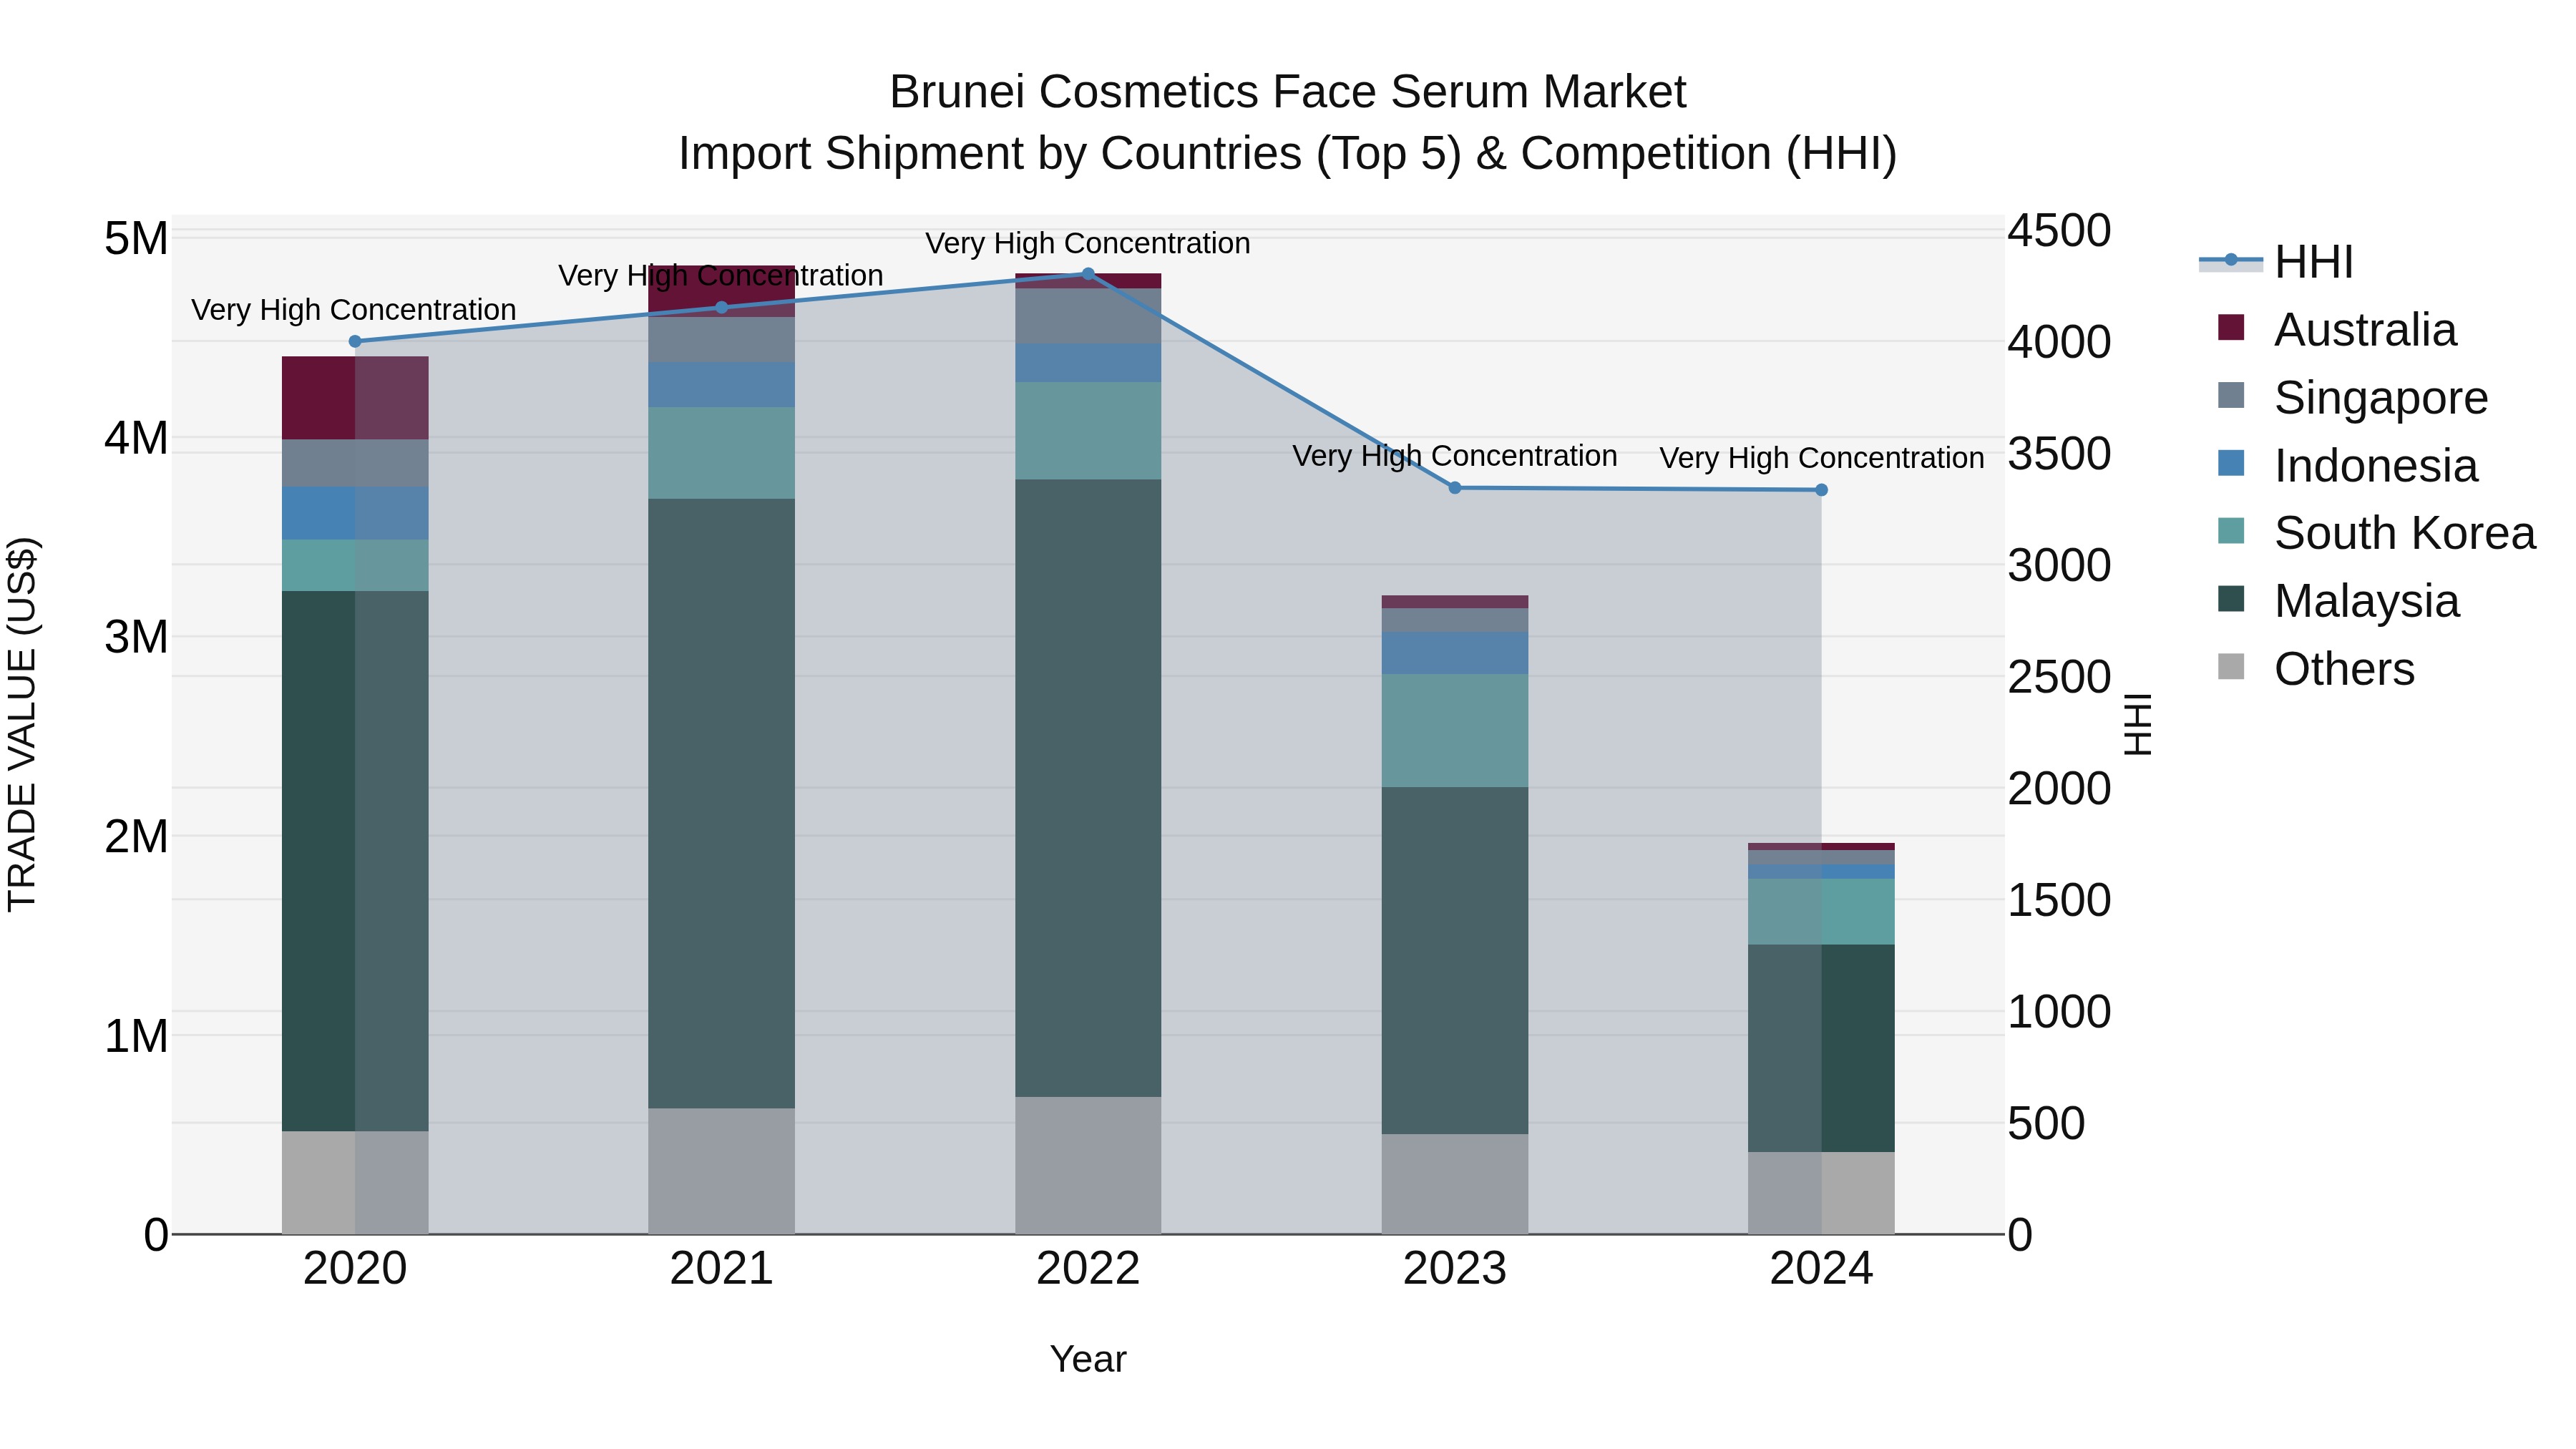Click the 2022 HHI data point

tap(1088, 273)
